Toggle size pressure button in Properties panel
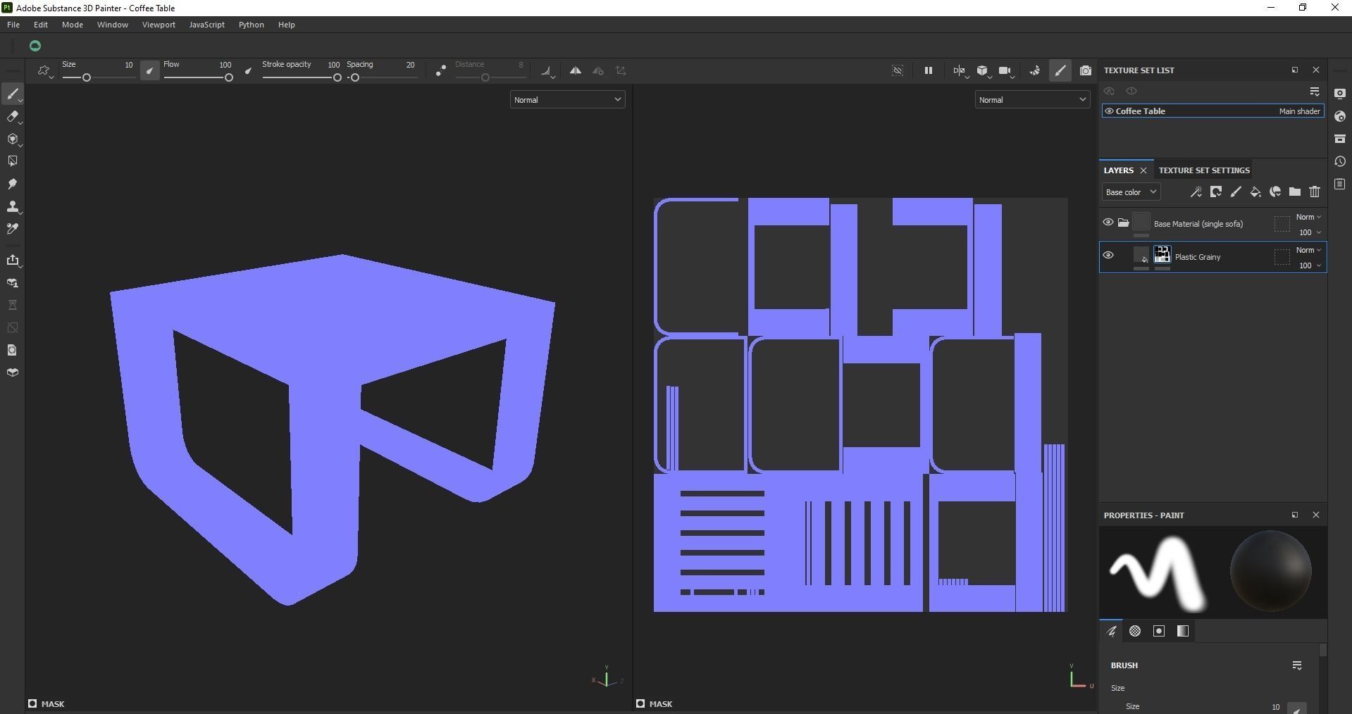The height and width of the screenshot is (714, 1352). (1297, 708)
